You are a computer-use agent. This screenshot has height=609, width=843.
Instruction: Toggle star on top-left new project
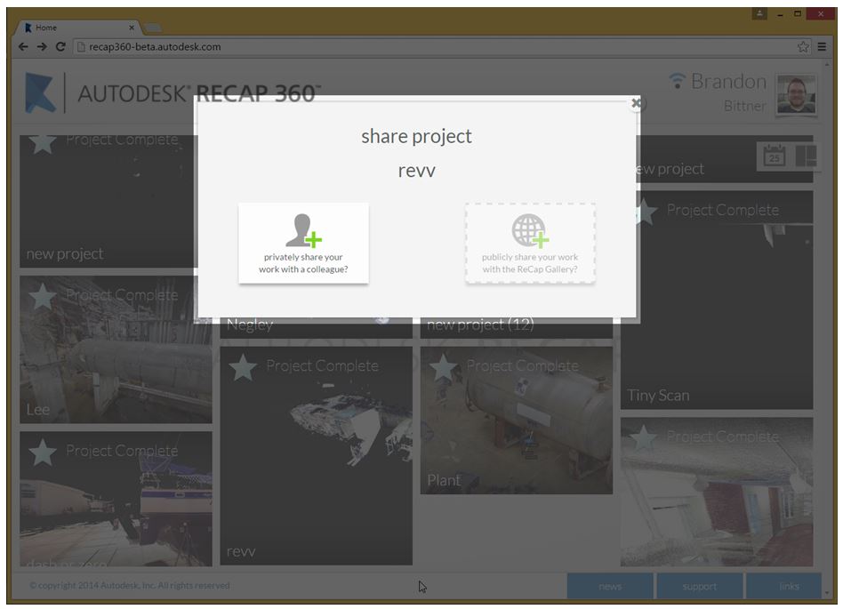(x=43, y=142)
